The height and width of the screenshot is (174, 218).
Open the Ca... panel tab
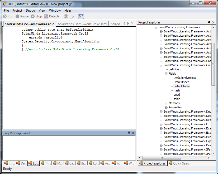[70, 163]
